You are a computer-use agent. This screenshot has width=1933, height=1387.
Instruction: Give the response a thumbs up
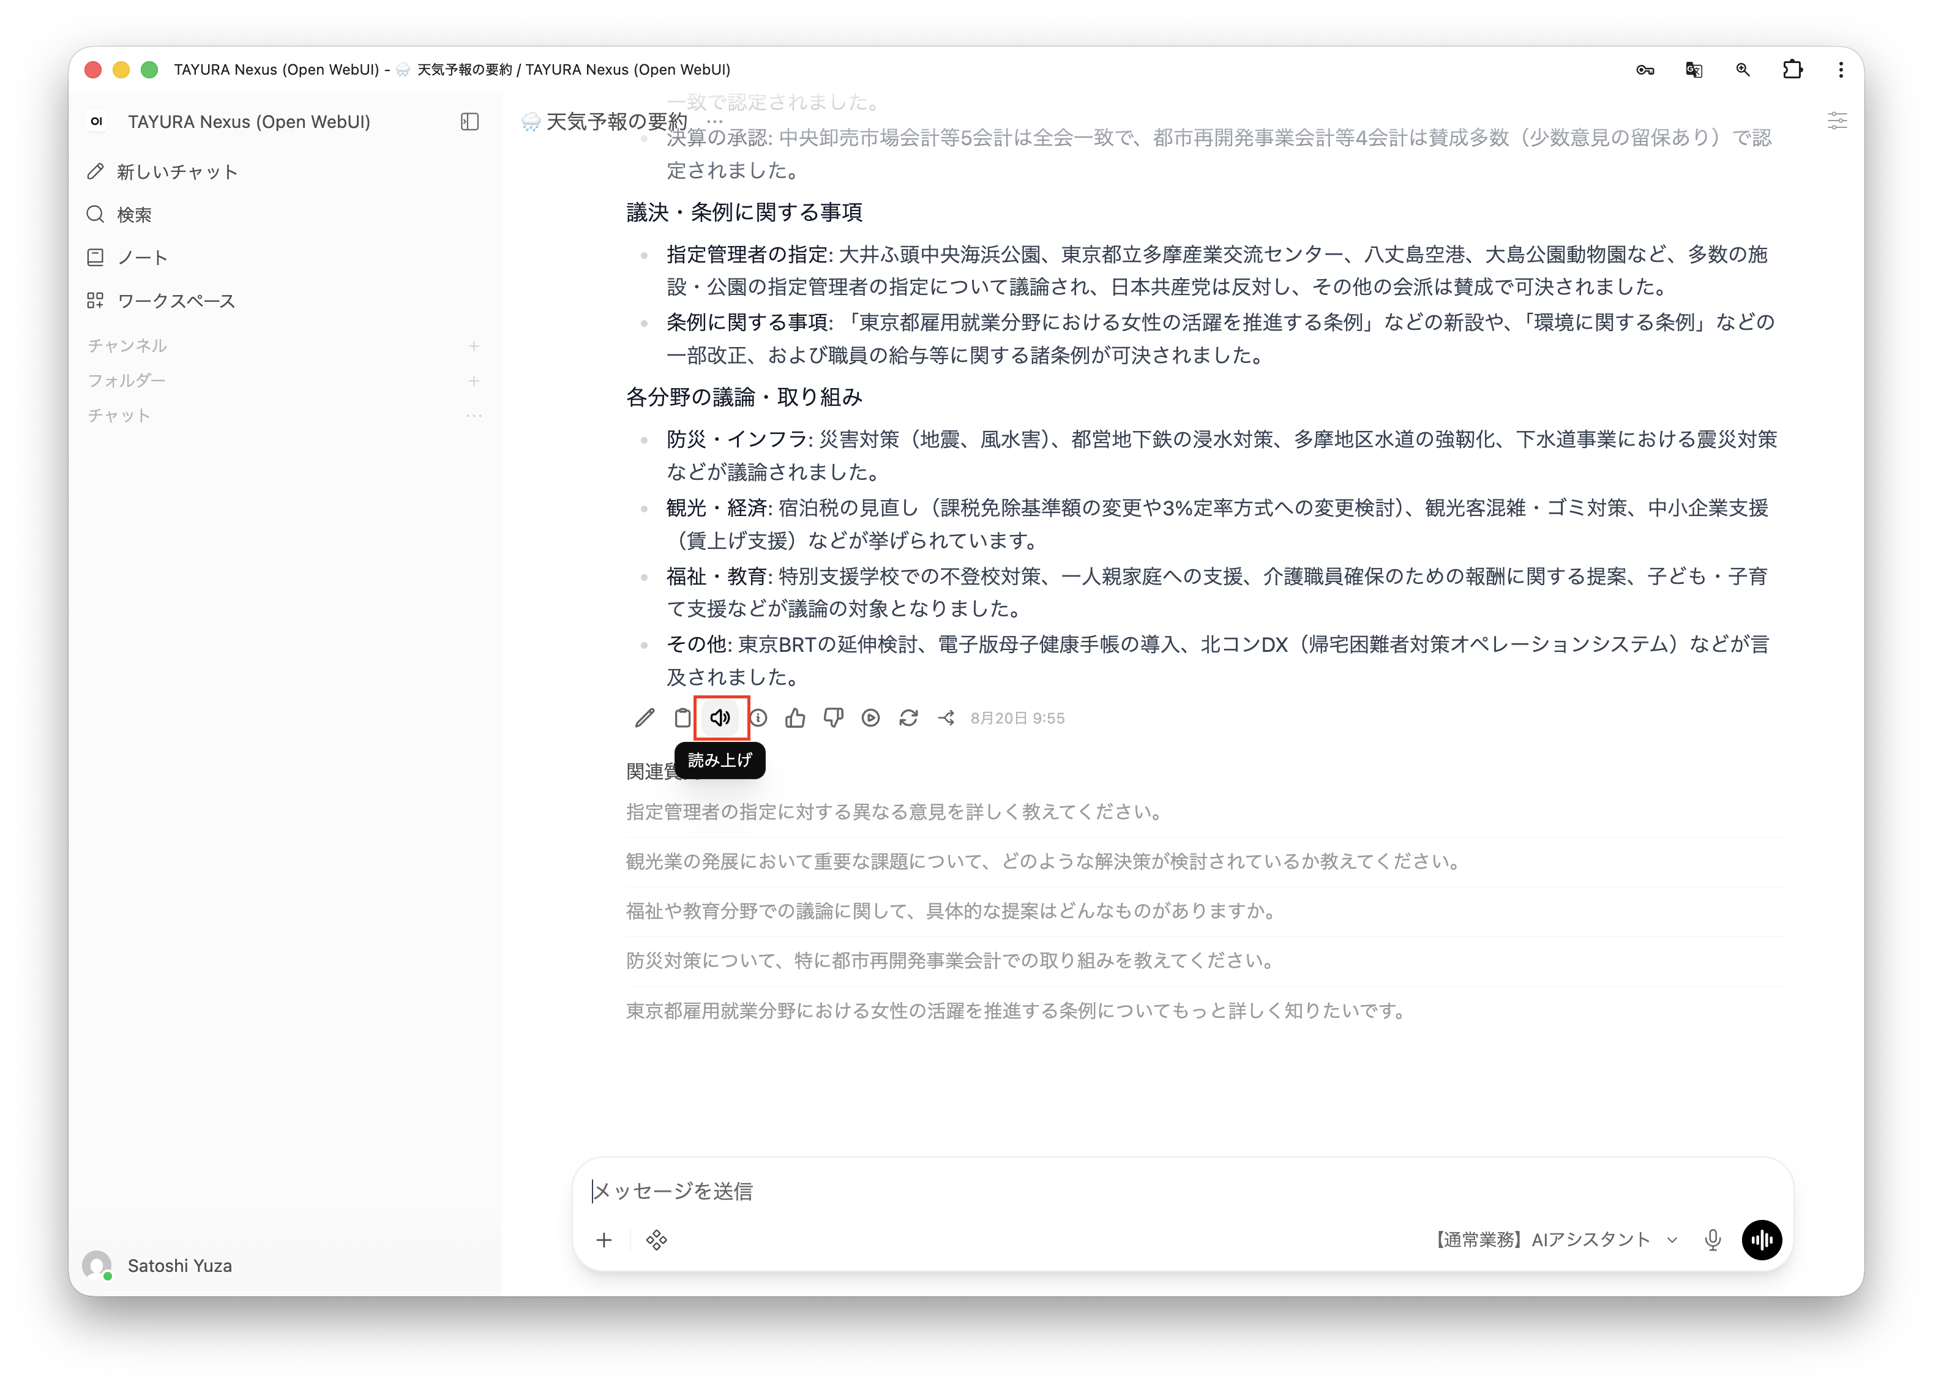795,718
